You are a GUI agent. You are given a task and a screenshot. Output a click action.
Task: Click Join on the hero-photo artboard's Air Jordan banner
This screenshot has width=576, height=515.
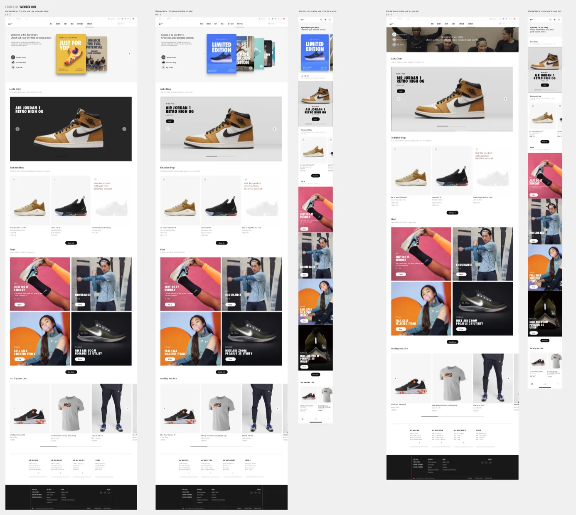click(x=401, y=91)
